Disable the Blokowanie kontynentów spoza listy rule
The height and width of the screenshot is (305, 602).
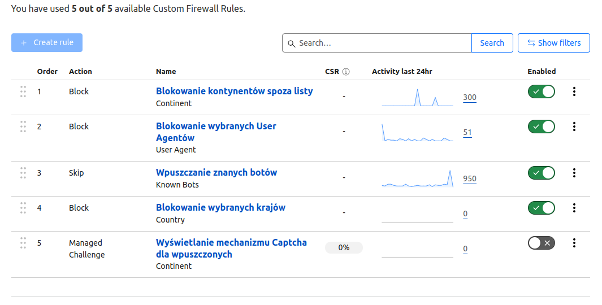541,91
